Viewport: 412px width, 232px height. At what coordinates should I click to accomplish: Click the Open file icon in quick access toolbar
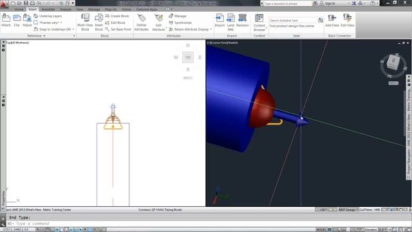point(19,3)
